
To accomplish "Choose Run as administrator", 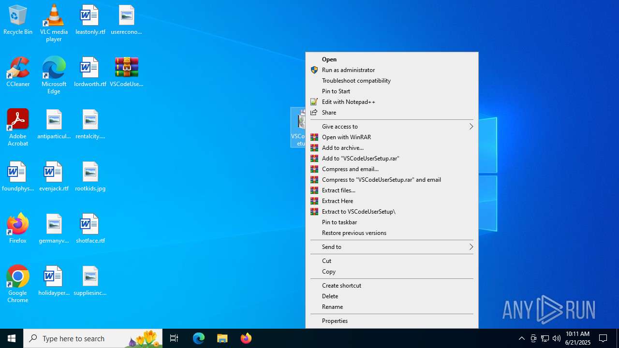I will pyautogui.click(x=392, y=70).
